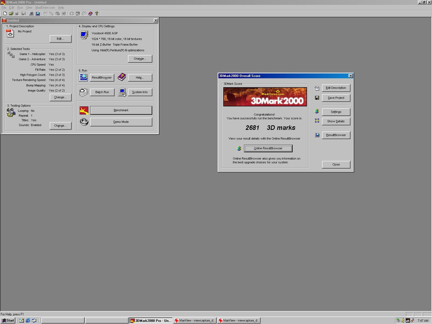Click the floppy icon beside Save Project

(317, 98)
